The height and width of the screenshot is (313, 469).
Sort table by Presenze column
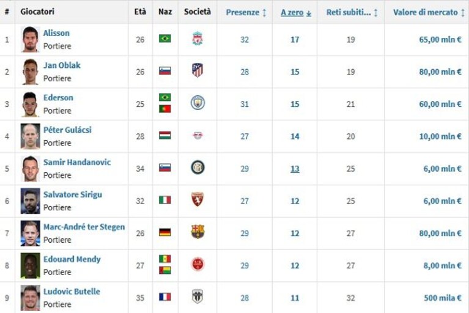click(x=246, y=13)
